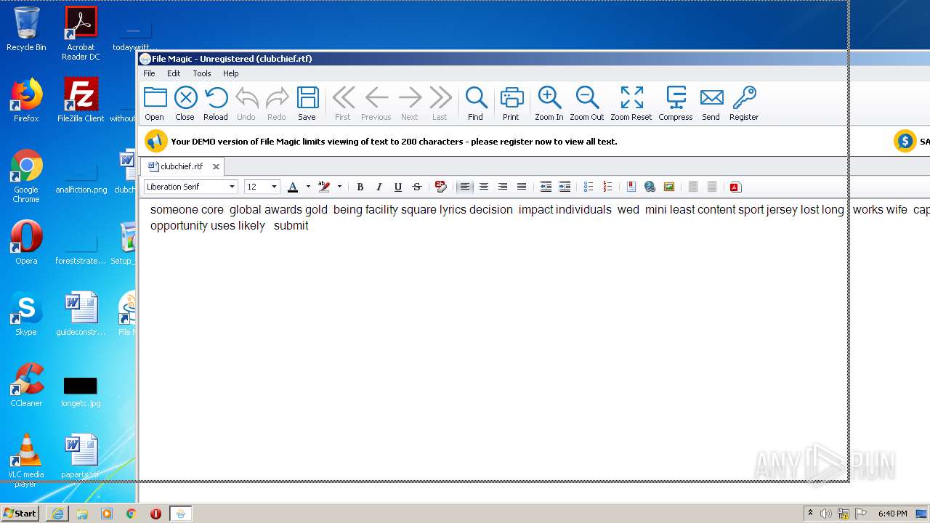Image resolution: width=930 pixels, height=523 pixels.
Task: Close the clubchief.rtf tab
Action: (x=216, y=166)
